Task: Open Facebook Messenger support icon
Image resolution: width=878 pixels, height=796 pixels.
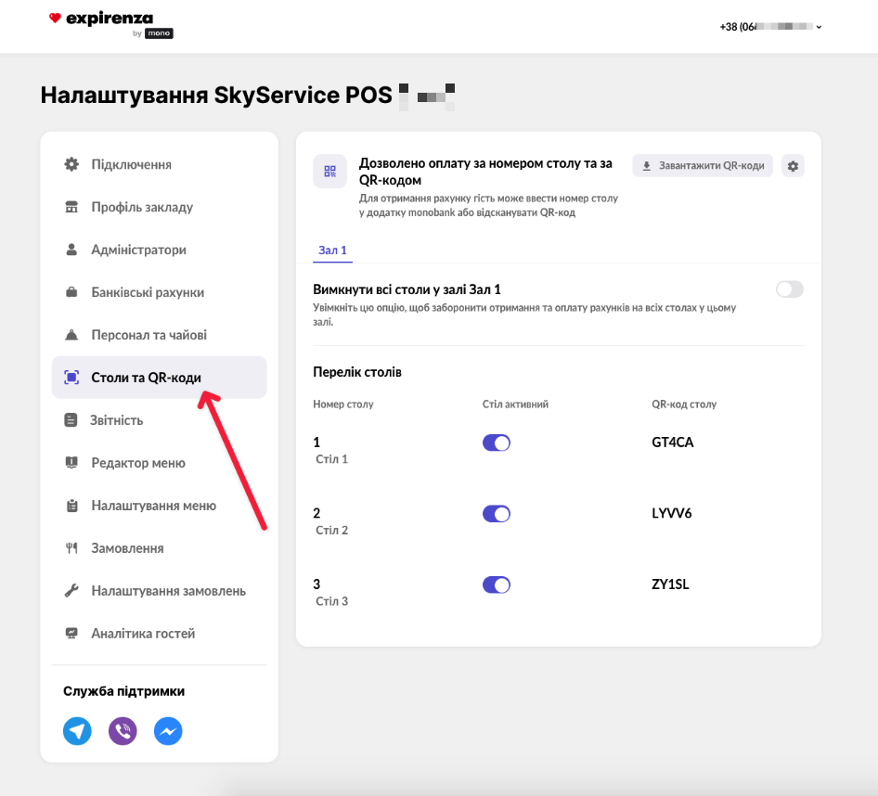Action: tap(168, 731)
